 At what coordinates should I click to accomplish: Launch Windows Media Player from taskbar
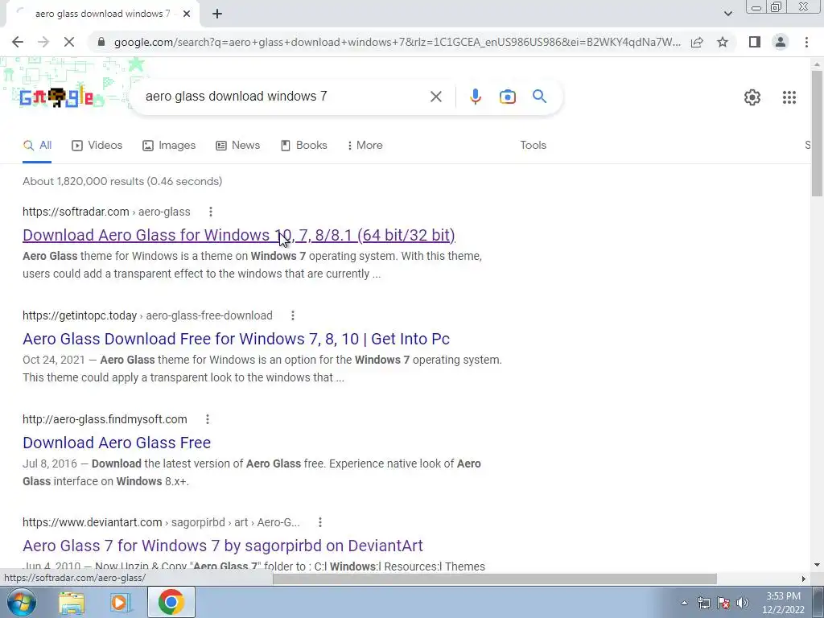(x=120, y=602)
